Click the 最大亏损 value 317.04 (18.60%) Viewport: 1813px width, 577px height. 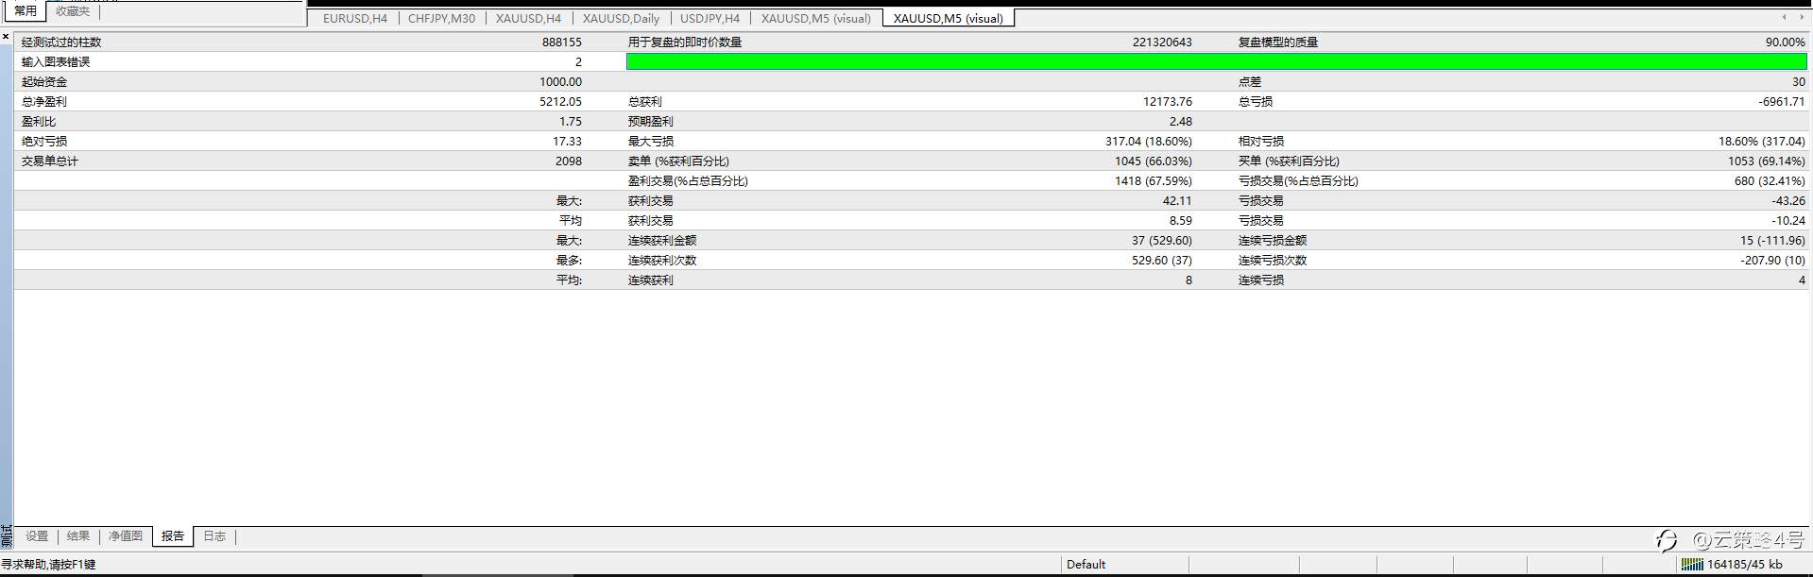(x=1149, y=142)
